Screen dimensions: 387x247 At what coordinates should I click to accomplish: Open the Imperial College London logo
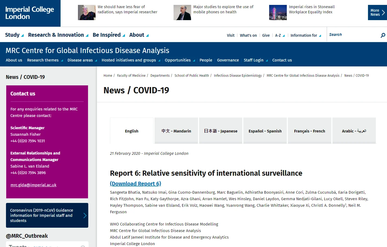30,13
